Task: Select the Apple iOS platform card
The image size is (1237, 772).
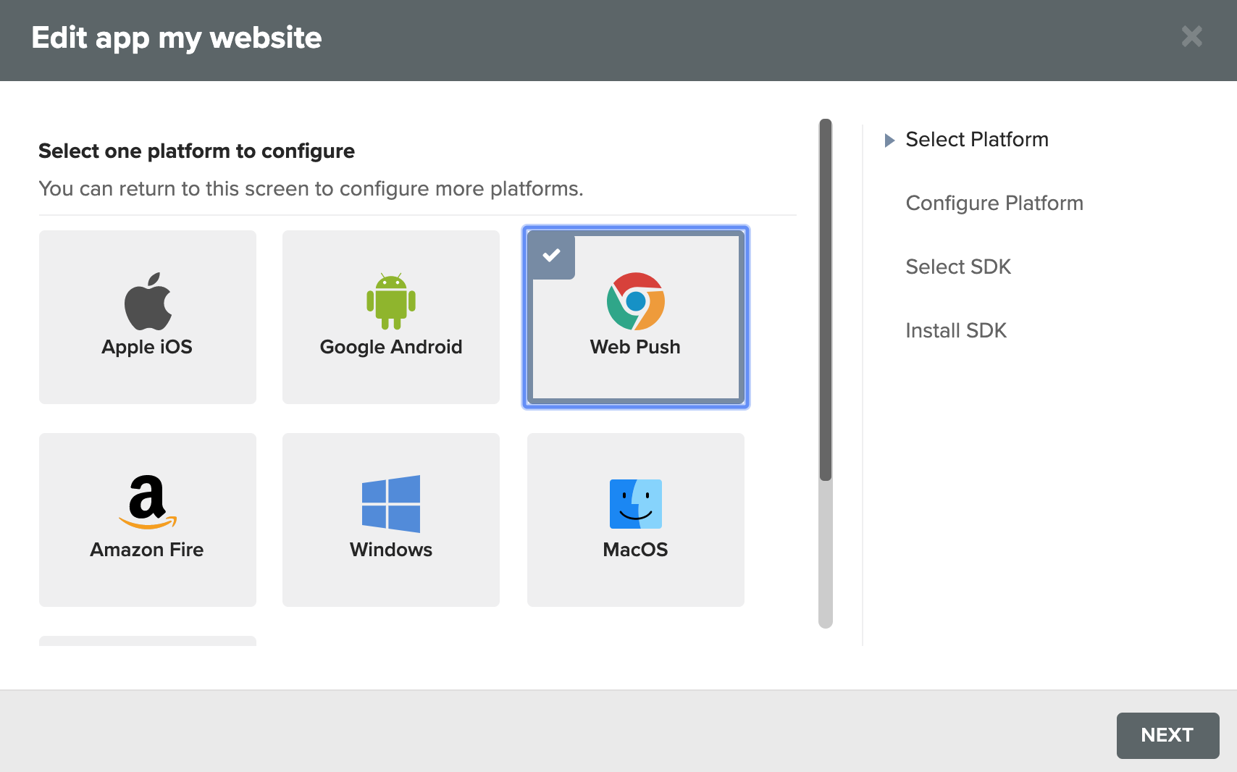Action: point(148,317)
